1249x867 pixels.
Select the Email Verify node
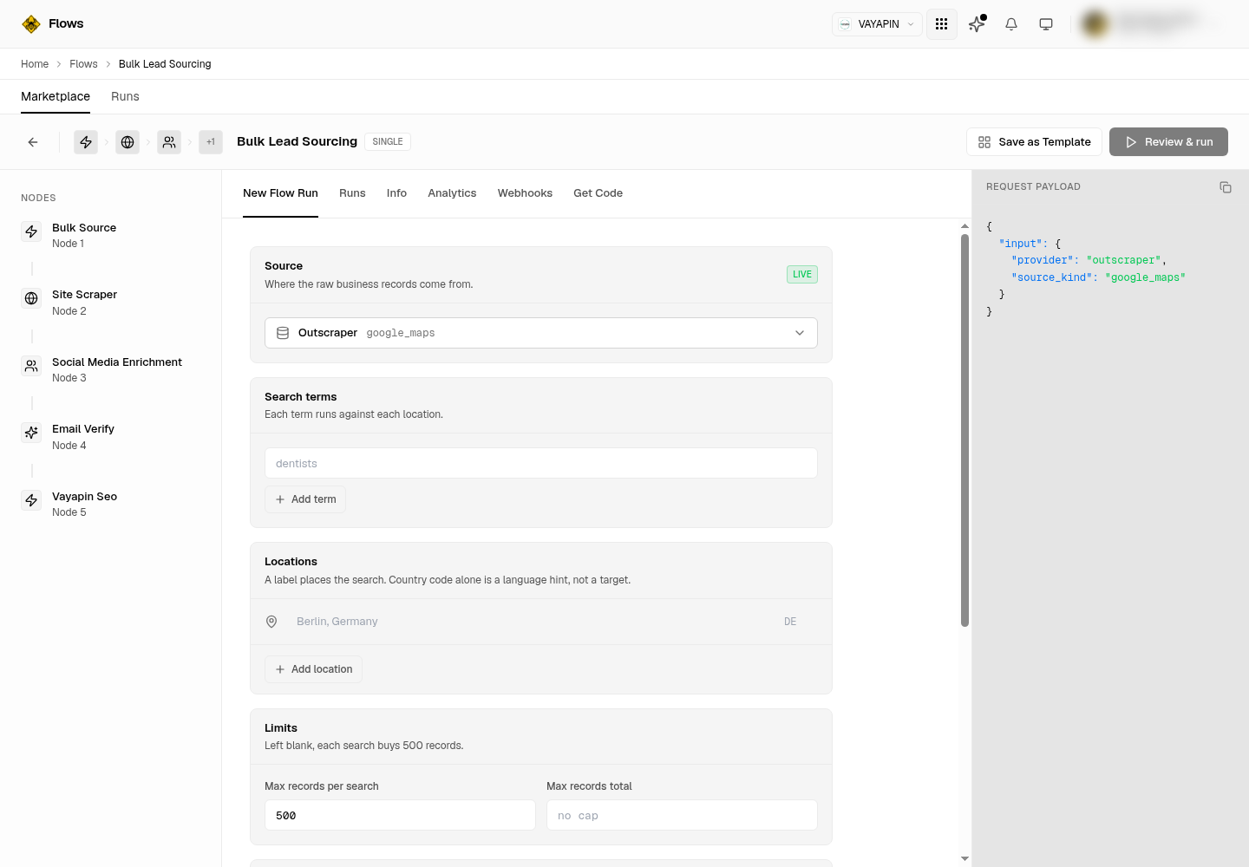111,437
